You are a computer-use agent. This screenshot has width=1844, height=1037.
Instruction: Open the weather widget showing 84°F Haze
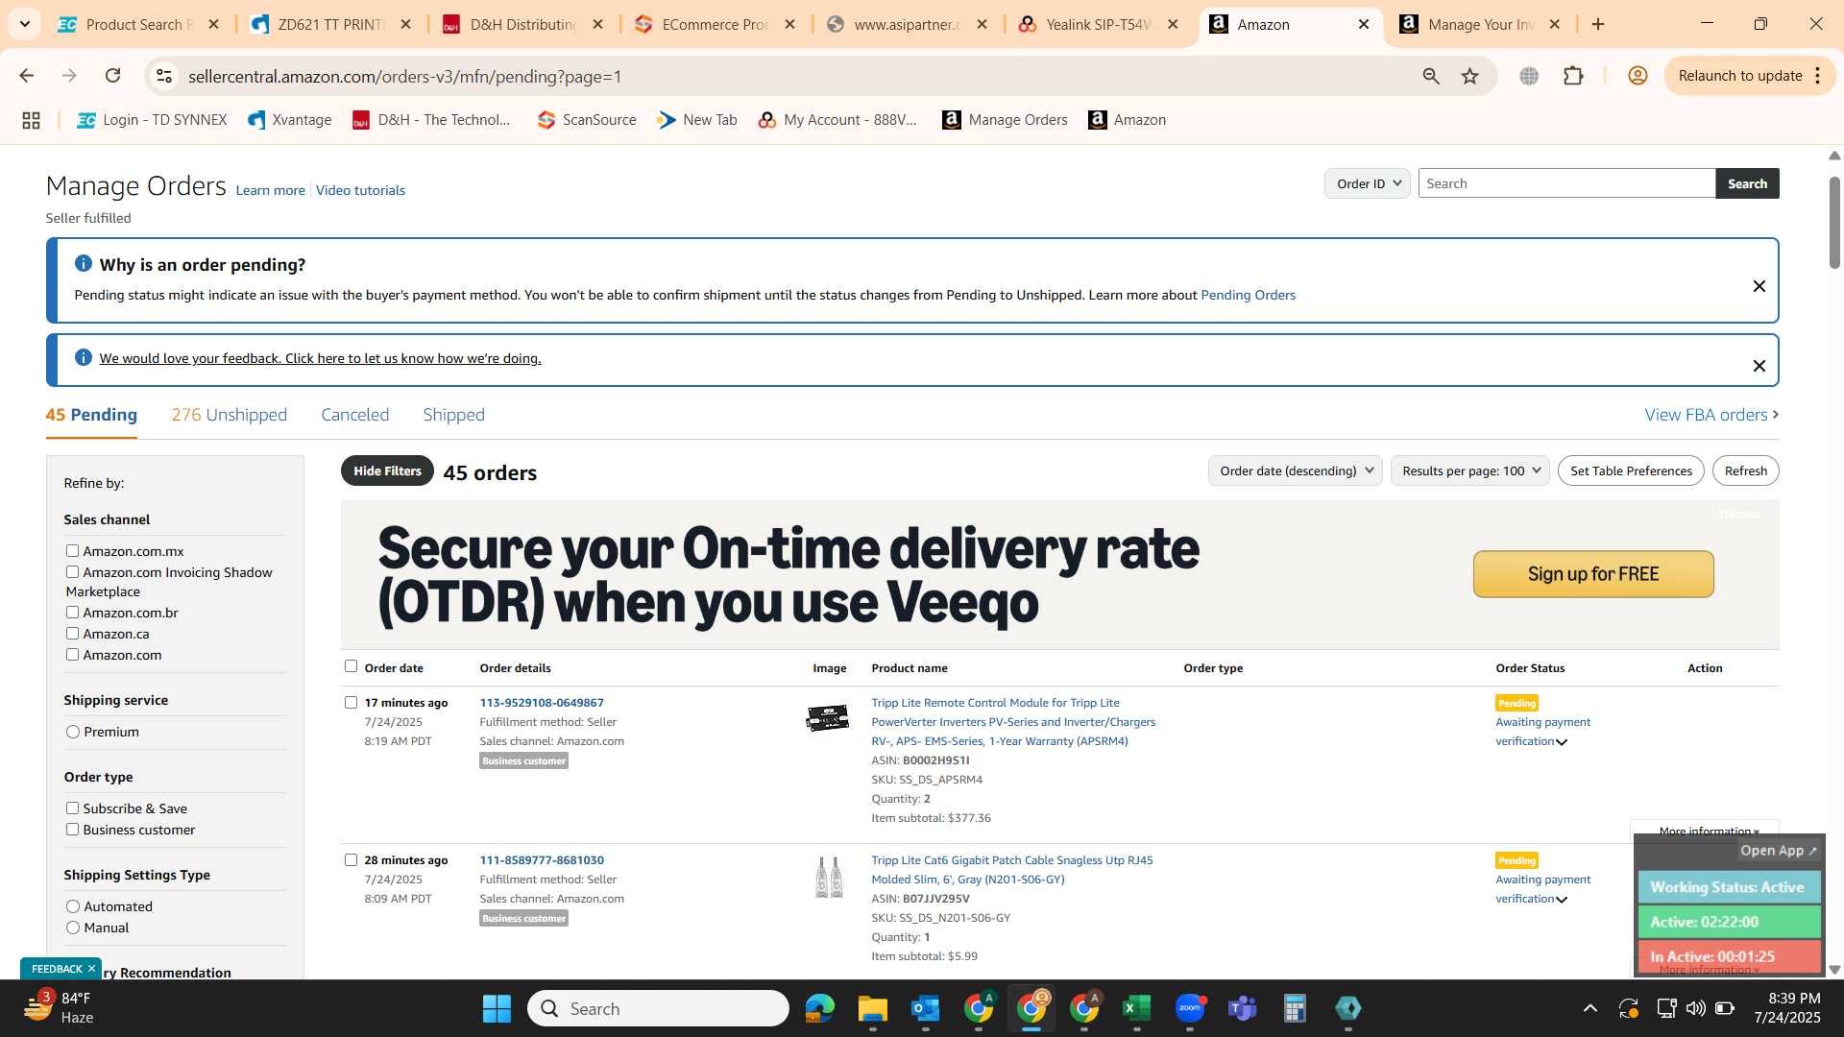click(x=60, y=1008)
